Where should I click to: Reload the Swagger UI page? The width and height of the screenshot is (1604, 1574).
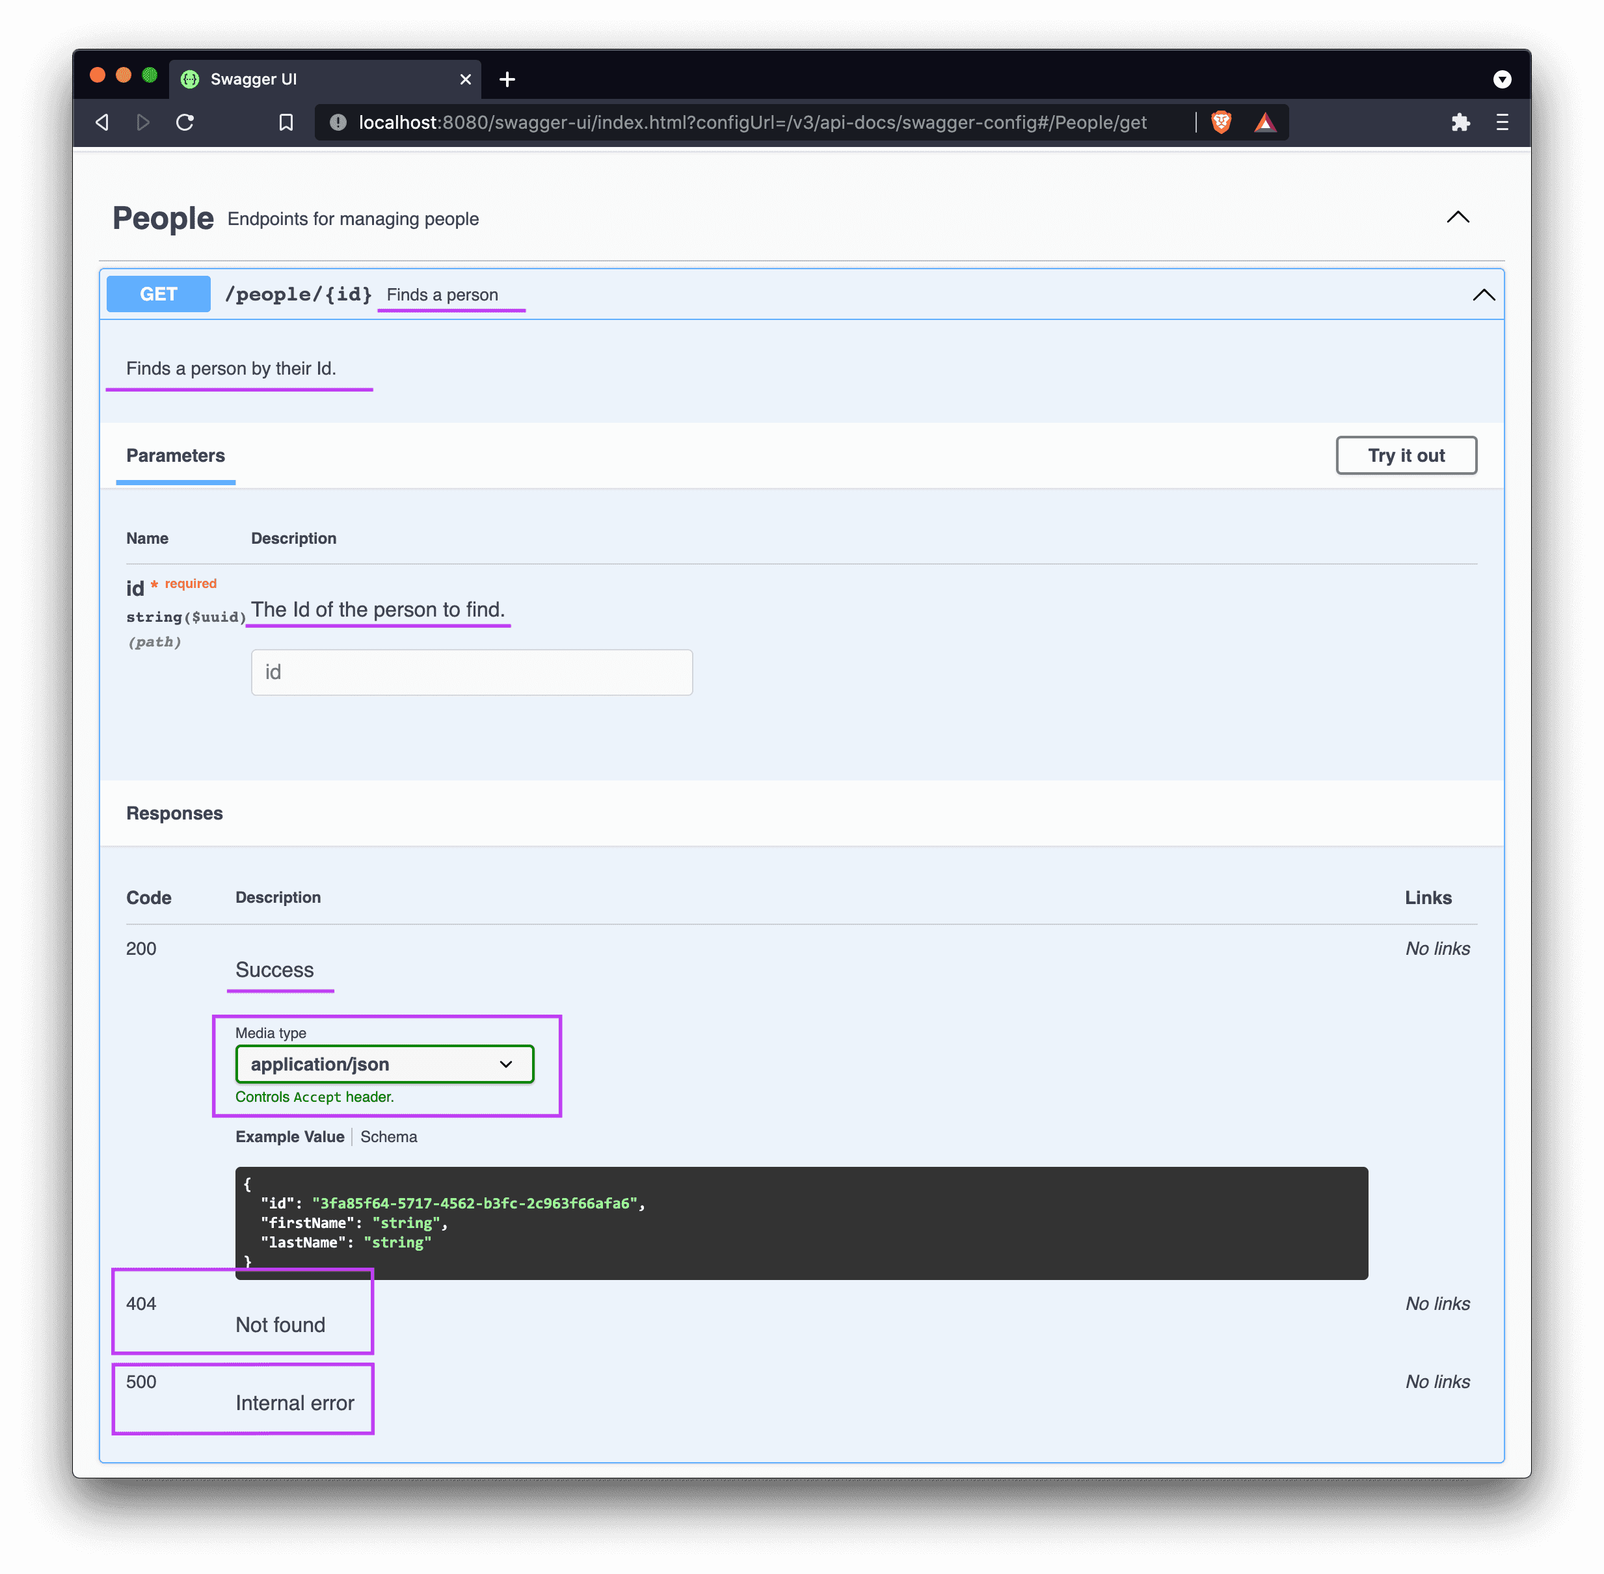pos(185,122)
